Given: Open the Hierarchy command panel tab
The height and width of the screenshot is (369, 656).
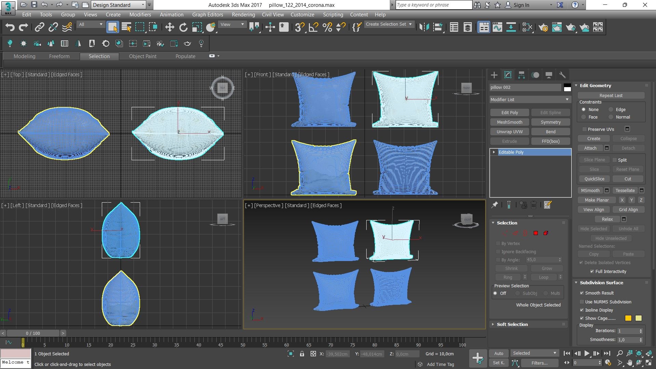Looking at the screenshot, I should click(521, 75).
